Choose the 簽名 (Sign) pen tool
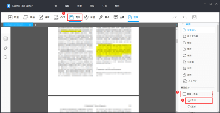 point(104,17)
